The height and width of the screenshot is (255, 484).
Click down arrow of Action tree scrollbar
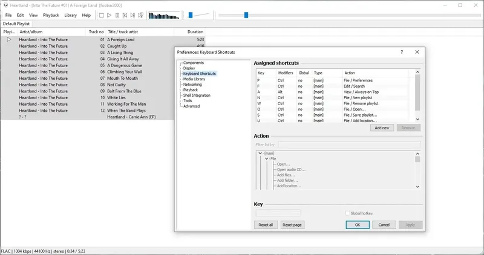[417, 187]
